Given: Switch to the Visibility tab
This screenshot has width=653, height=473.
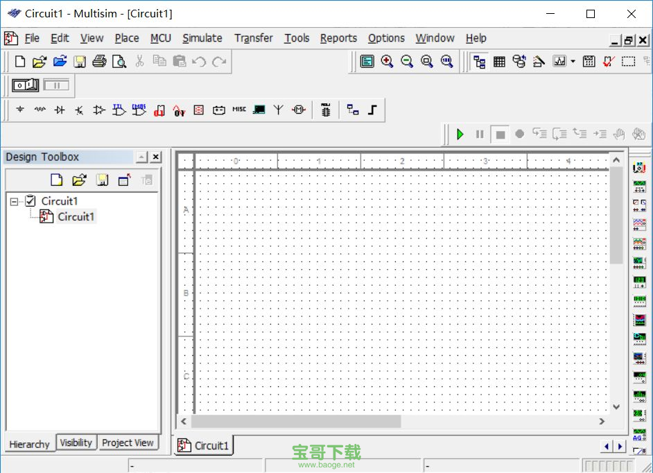Looking at the screenshot, I should click(76, 442).
